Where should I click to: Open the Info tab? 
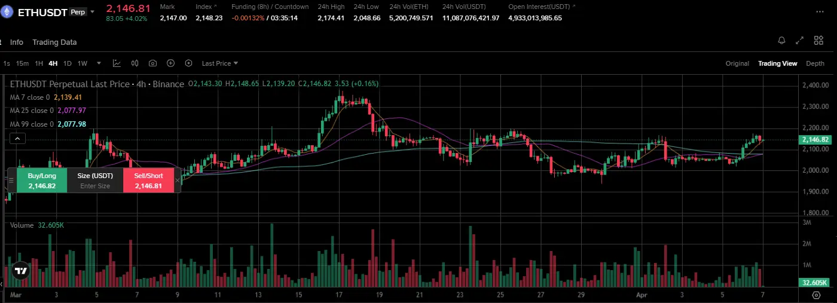(17, 42)
